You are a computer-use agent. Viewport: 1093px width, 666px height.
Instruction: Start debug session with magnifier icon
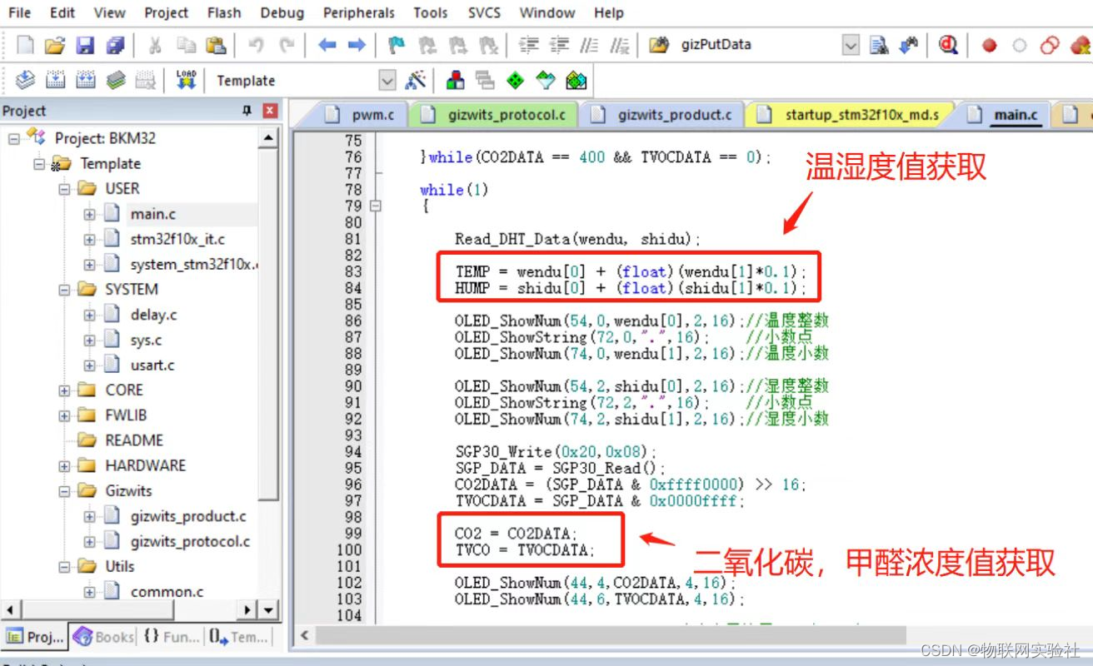(x=948, y=45)
